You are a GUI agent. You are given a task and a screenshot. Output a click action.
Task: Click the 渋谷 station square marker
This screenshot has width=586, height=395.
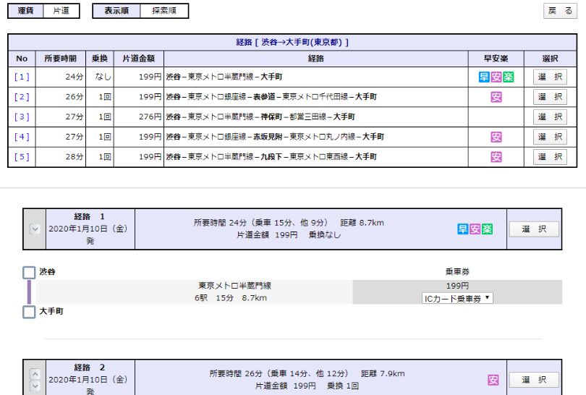tap(29, 273)
